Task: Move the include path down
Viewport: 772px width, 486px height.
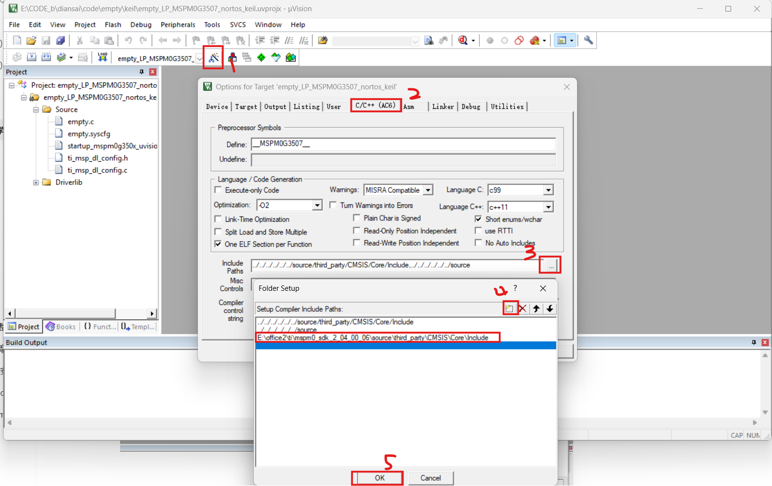Action: click(550, 309)
